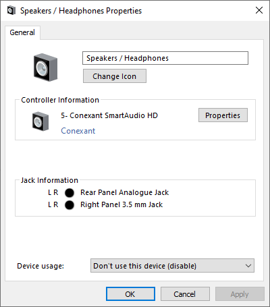Click the Conexant controller speaker icon

40,121
